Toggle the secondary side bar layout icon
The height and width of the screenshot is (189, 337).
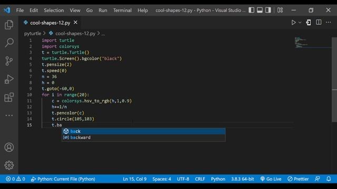pos(268,10)
